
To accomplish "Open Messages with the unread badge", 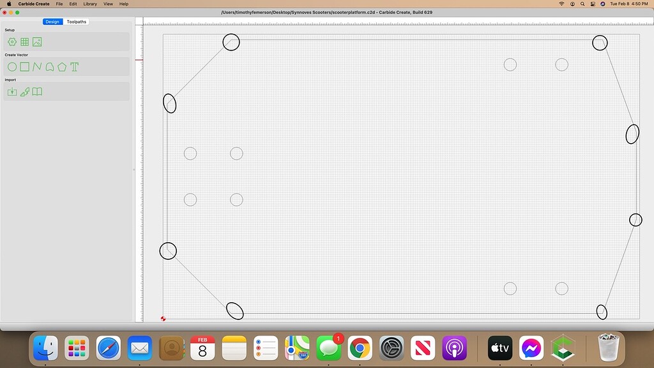I will 329,348.
